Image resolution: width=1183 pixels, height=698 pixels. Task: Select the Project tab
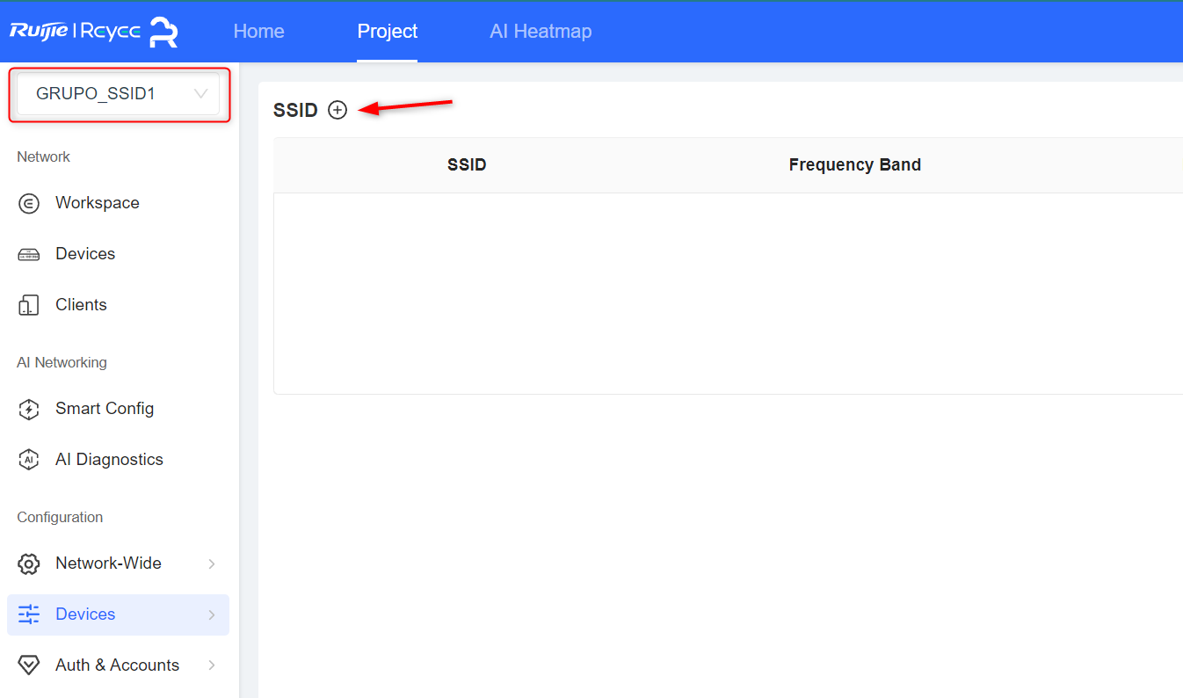pos(387,32)
